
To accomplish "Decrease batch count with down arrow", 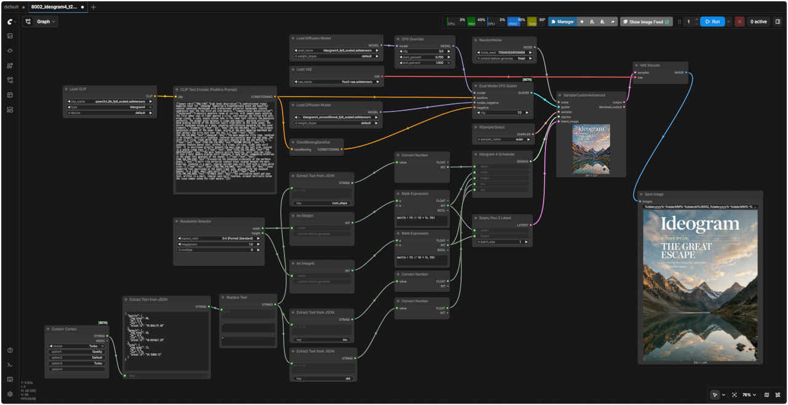I will coord(696,24).
